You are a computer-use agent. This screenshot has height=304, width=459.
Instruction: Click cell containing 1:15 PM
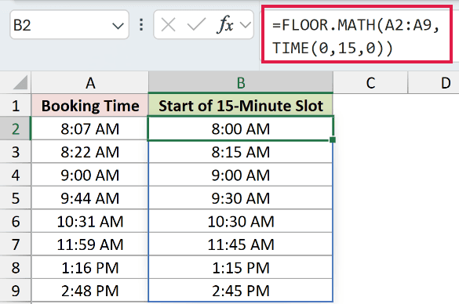[241, 267]
